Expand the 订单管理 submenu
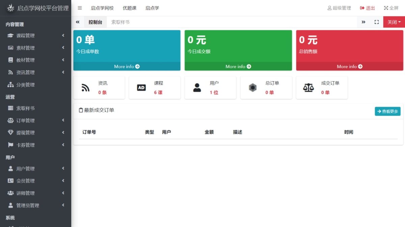Viewport: 405px width, 227px height. (35, 121)
